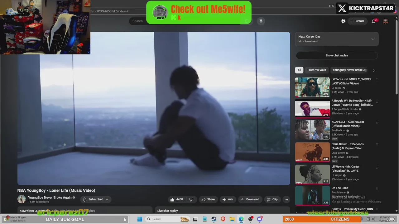The image size is (399, 224).
Task: Select the YoungBoy Never Broke Again chip
Action: [x=350, y=70]
